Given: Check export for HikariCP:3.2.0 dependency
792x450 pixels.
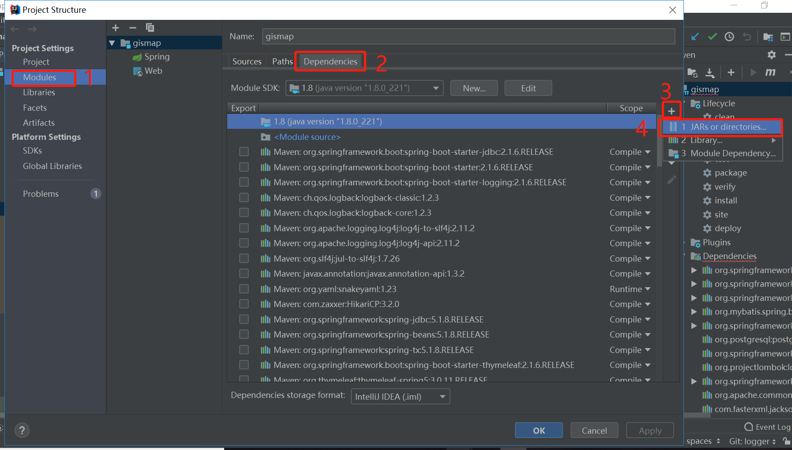Looking at the screenshot, I should pos(244,304).
